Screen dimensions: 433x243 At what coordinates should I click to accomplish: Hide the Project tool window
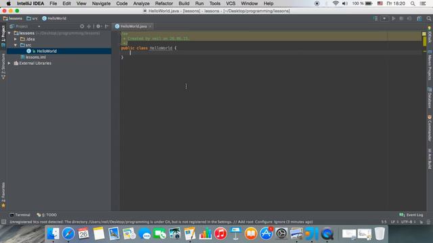click(107, 26)
